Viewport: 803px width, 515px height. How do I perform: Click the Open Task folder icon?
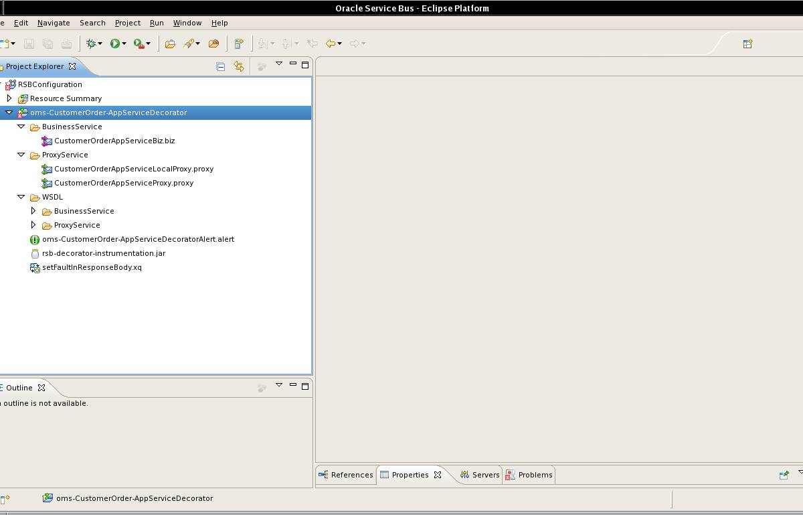click(x=213, y=44)
